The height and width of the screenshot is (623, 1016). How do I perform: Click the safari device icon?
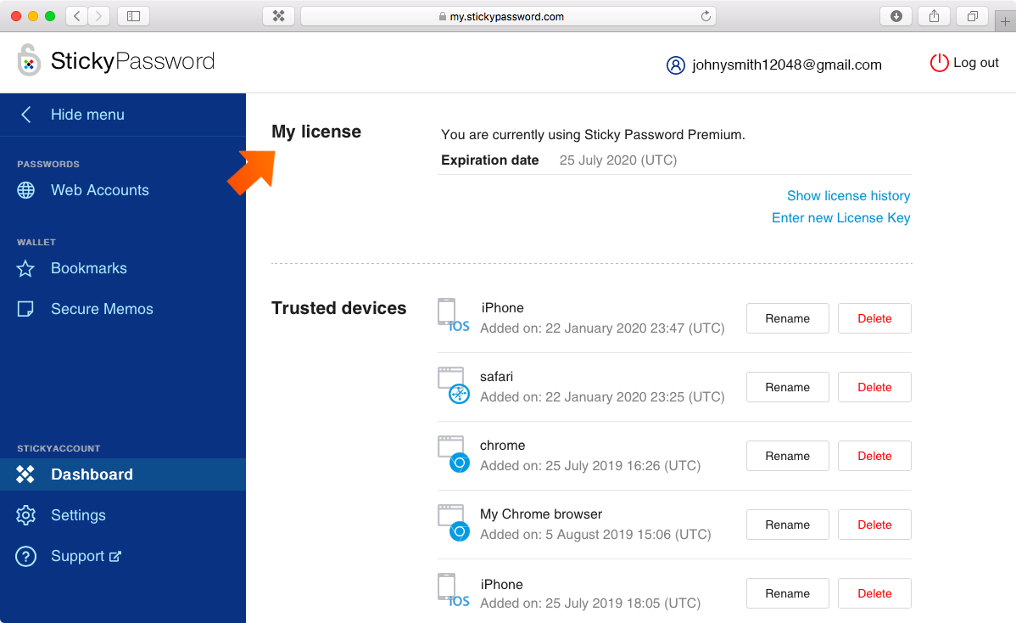coord(454,385)
